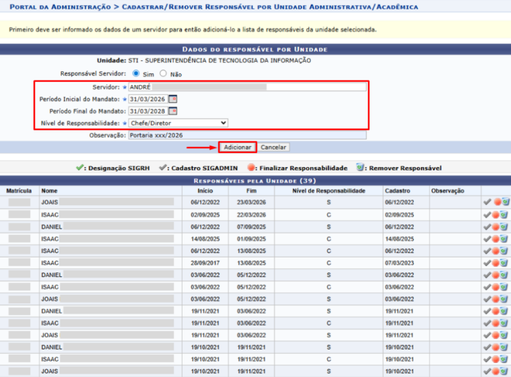Click the Adicionar button
Screen dimensions: 511x377
[x=237, y=147]
